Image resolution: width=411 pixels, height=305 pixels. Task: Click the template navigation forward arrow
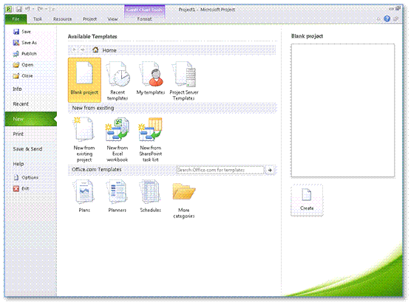pyautogui.click(x=82, y=49)
